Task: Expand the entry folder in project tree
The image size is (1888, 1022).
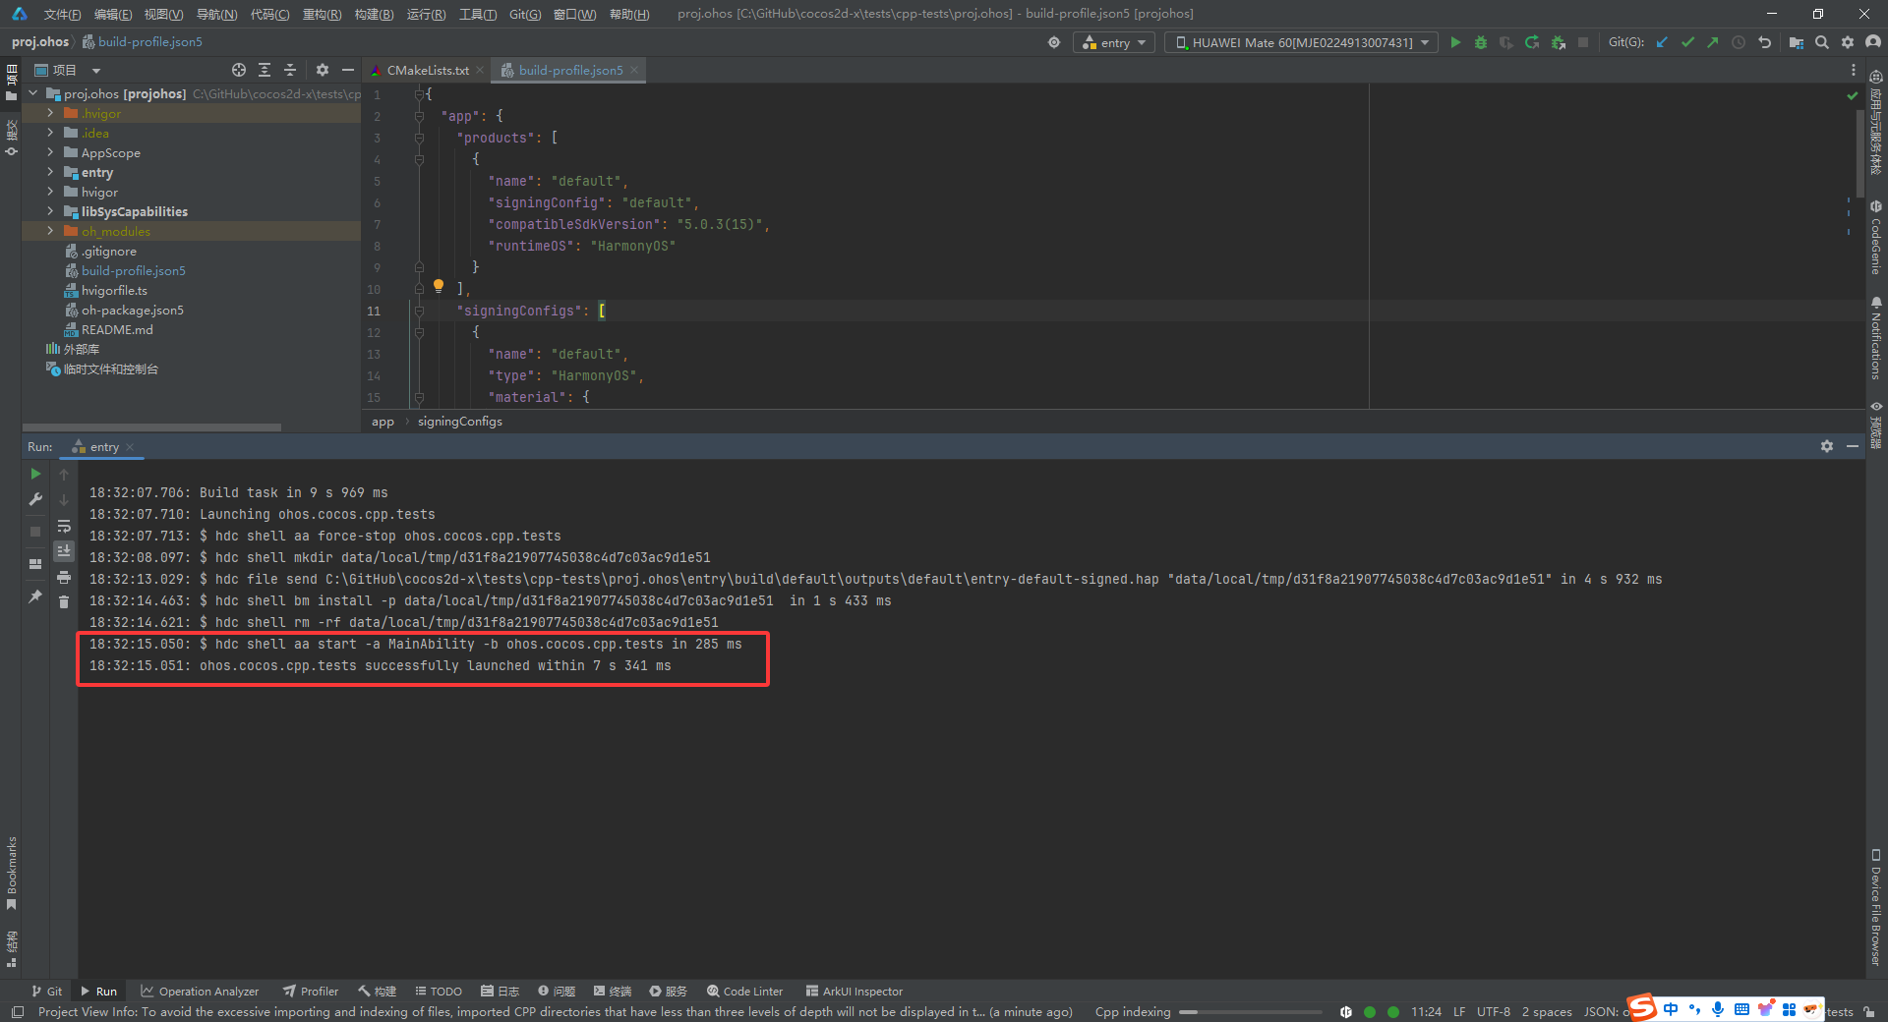Action: pyautogui.click(x=50, y=172)
